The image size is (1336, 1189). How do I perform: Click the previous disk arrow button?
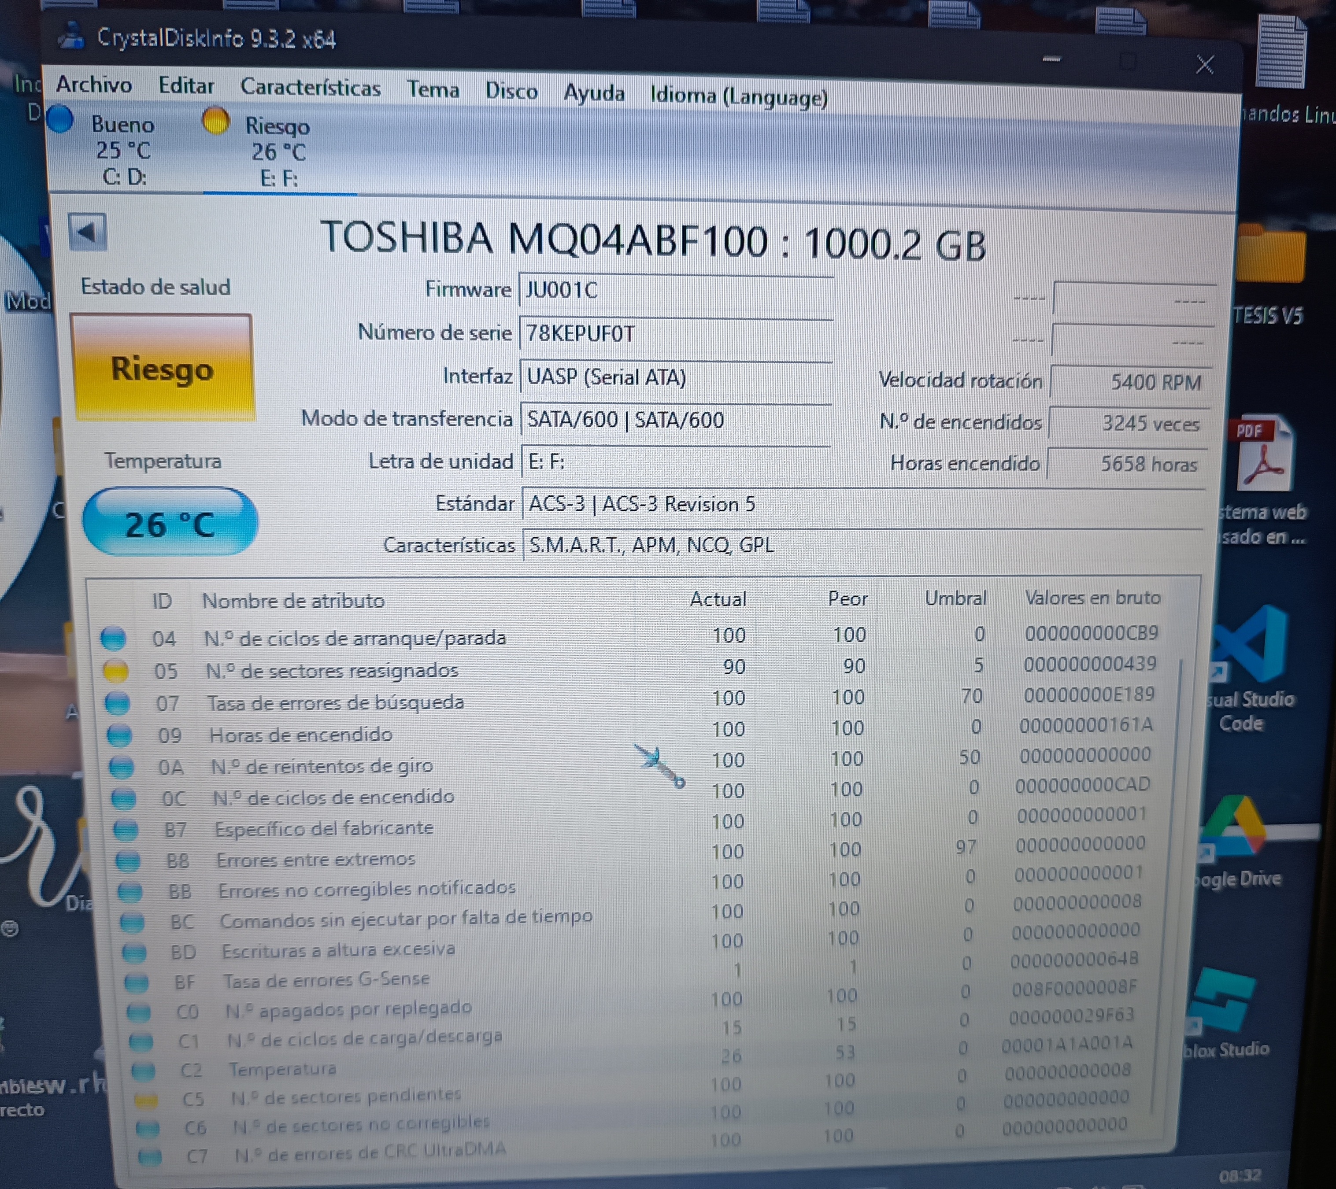87,232
